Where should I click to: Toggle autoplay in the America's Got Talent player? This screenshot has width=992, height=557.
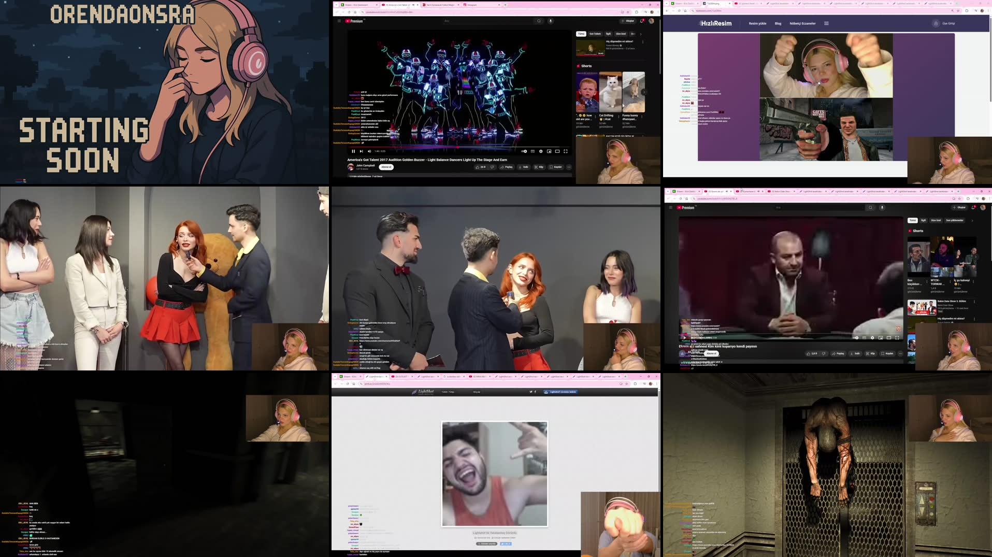[524, 151]
